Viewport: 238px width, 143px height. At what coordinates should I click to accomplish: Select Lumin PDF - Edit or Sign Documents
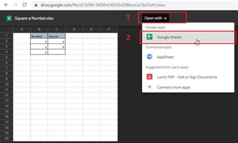point(188,77)
